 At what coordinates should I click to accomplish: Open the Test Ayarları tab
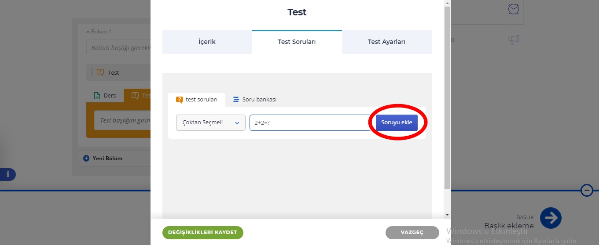pos(386,42)
